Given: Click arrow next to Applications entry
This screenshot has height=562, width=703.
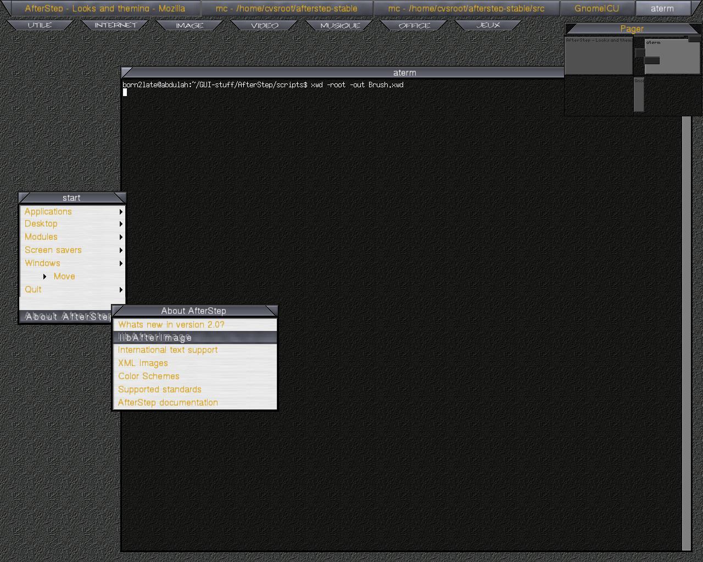Looking at the screenshot, I should 121,211.
